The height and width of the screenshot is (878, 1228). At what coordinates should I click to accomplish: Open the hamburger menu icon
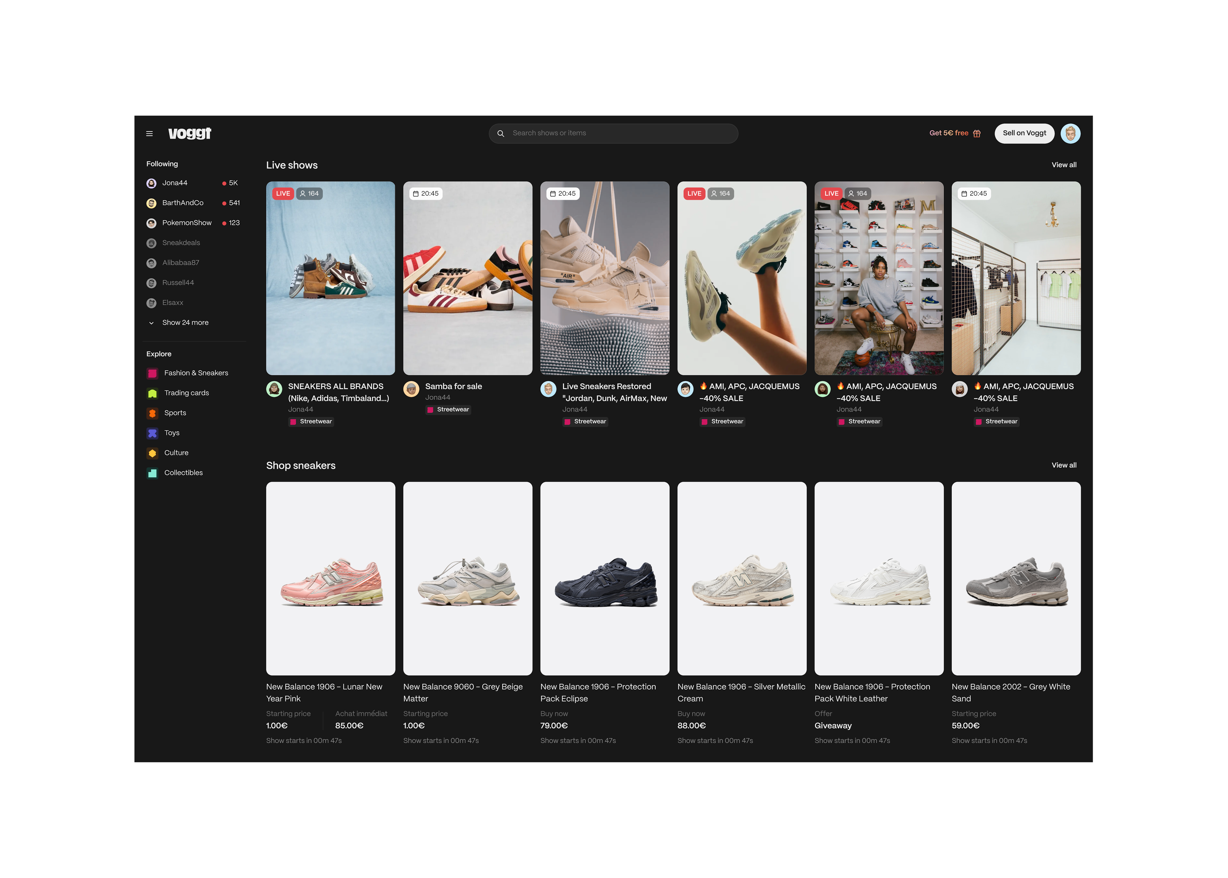click(149, 134)
